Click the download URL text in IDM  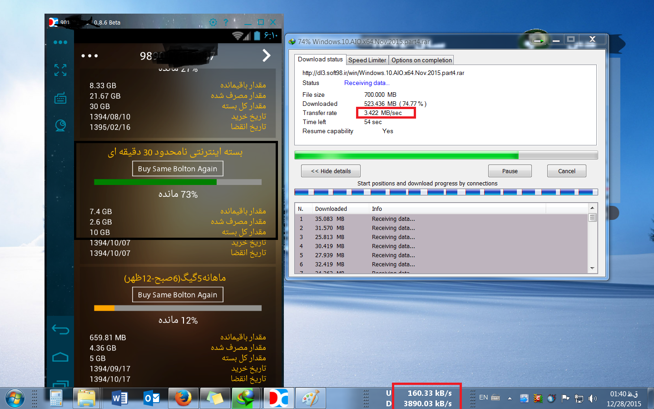click(x=383, y=73)
